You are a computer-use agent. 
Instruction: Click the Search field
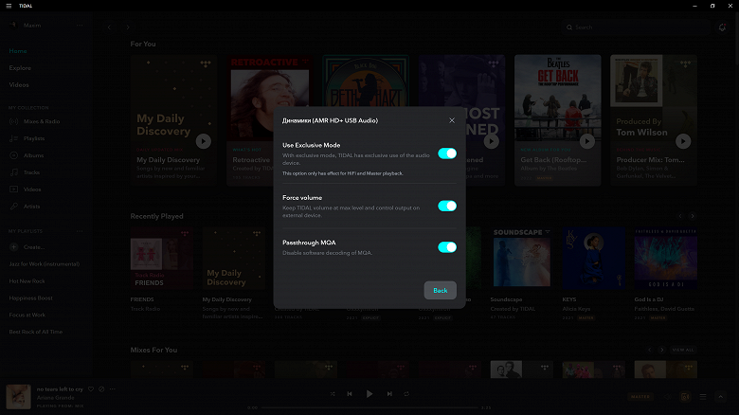(x=636, y=27)
